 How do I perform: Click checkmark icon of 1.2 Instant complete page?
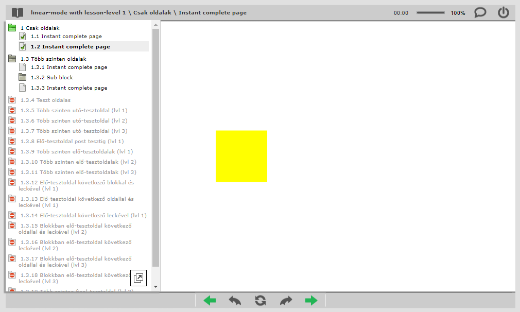23,47
